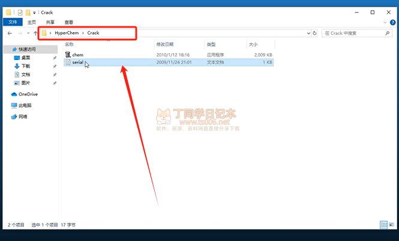Click the title bar new folder icon
This screenshot has height=241, width=399.
(28, 13)
